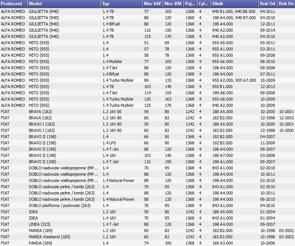Select engine cell '955 A8.000'

pos(222,99)
